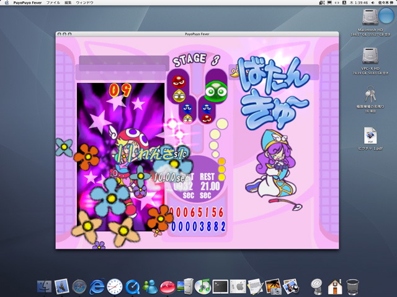Launch iTunes from the dock
Viewport: 397px width, 297px height.
pos(203,286)
